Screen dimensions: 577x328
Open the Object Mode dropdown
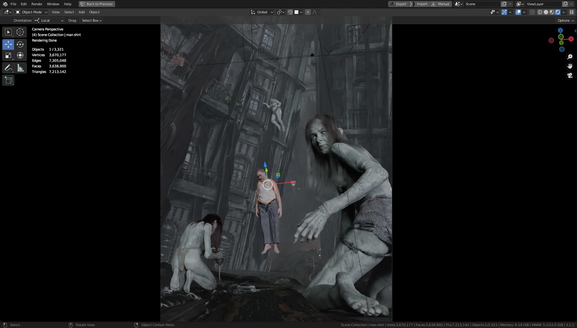point(32,12)
